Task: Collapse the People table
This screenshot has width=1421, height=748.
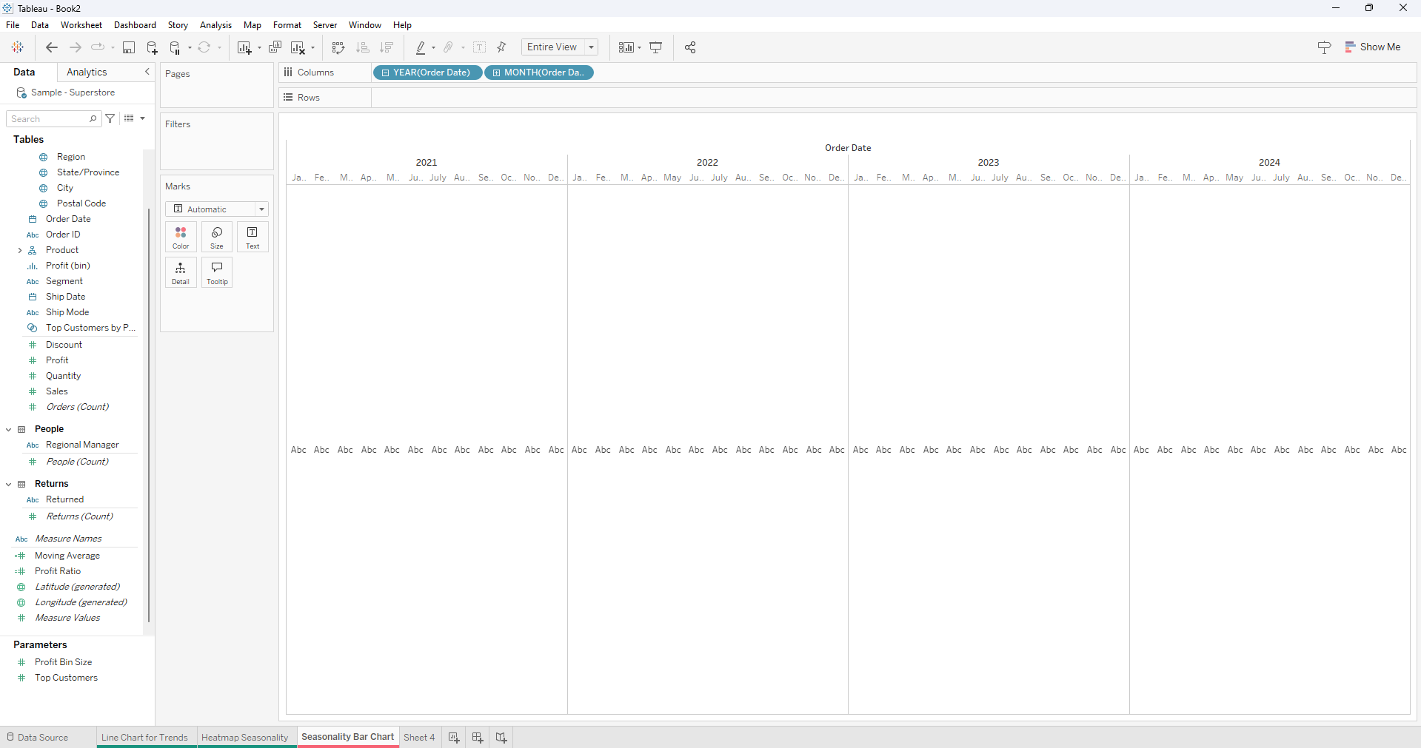Action: click(x=9, y=430)
